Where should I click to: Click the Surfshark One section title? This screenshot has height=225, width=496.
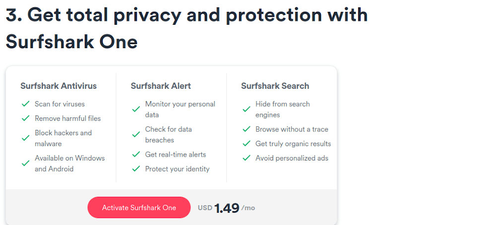(x=186, y=28)
